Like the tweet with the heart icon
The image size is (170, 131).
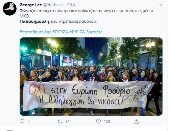(98, 122)
